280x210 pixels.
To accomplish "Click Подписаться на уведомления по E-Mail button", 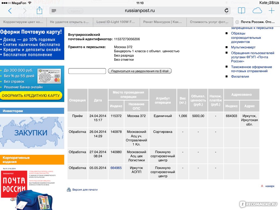I will click(140, 71).
